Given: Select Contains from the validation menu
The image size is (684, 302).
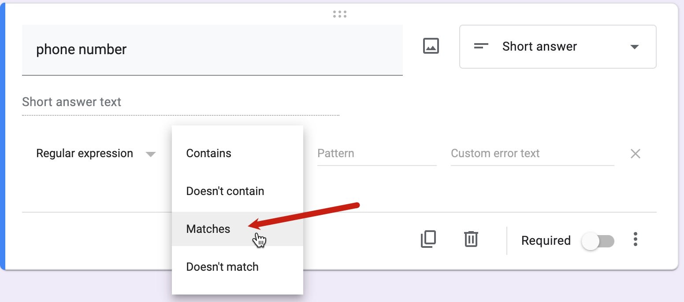Looking at the screenshot, I should (x=208, y=153).
